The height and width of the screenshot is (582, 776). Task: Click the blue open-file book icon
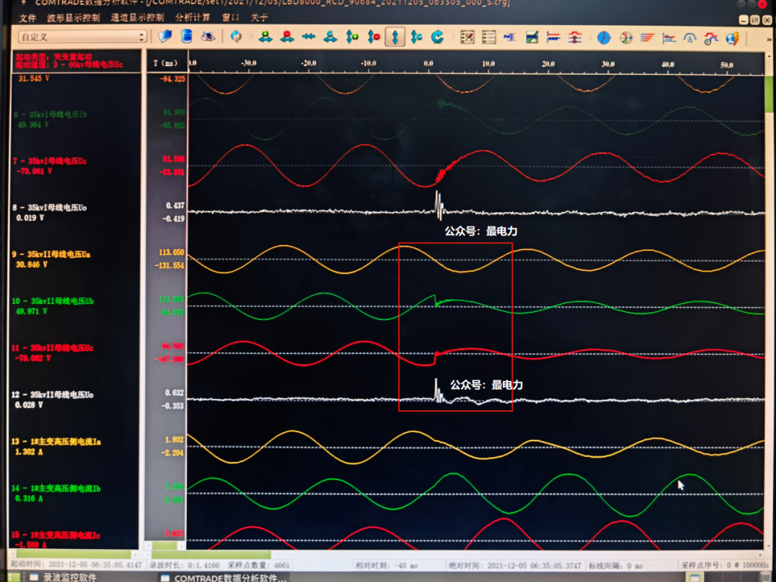165,37
